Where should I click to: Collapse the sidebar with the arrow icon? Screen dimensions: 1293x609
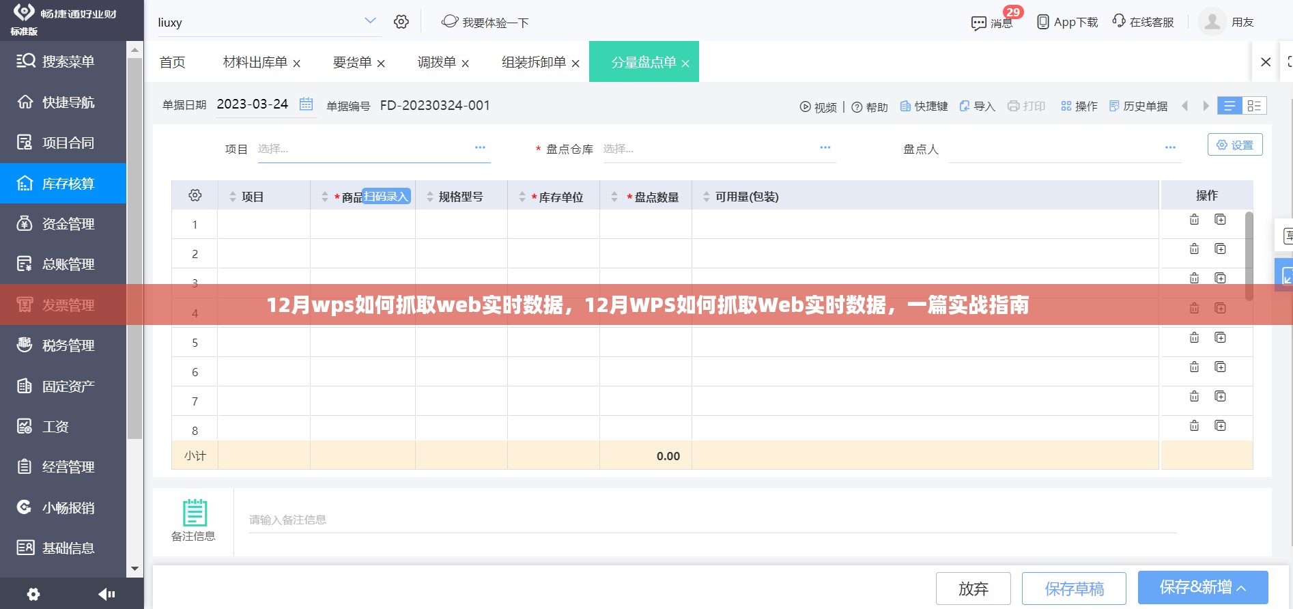tap(106, 594)
